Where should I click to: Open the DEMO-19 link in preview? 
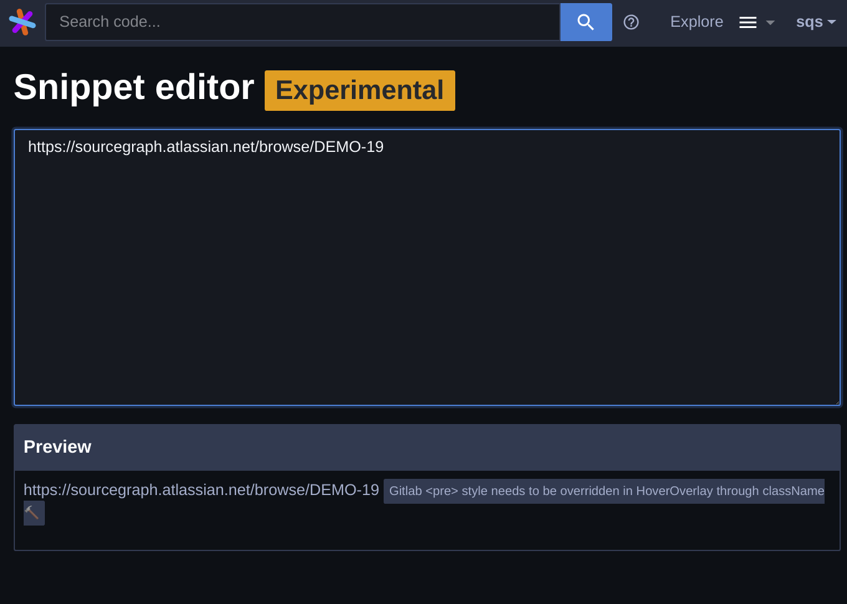tap(201, 490)
